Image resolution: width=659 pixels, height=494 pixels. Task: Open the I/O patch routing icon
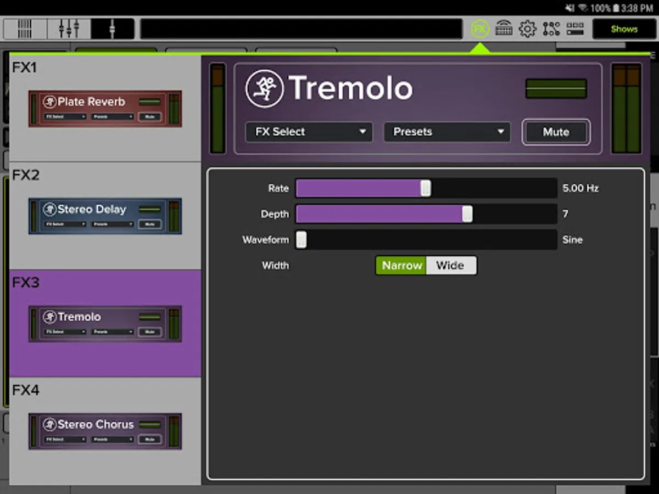551,29
